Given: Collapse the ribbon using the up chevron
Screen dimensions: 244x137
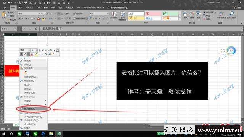Looking at the screenshot, I should pyautogui.click(x=242, y=23).
